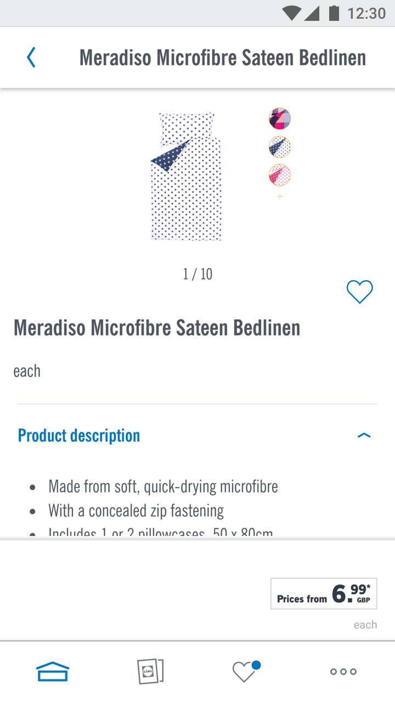Tap the battery indicator in the status bar

[x=335, y=14]
